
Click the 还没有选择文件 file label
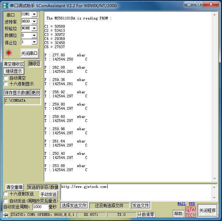pos(109,206)
